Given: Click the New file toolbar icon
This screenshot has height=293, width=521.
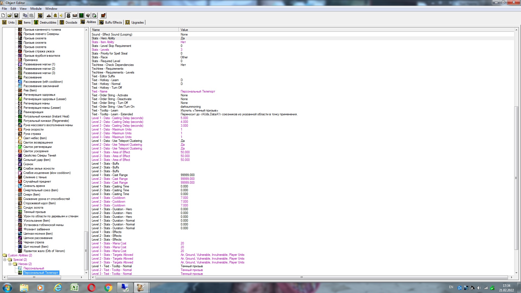Looking at the screenshot, I should point(3,15).
